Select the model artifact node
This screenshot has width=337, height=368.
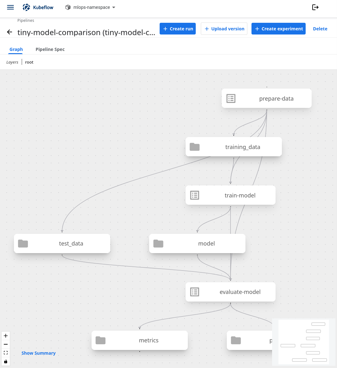(x=197, y=243)
